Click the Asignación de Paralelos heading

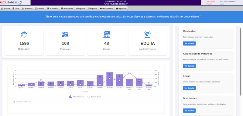198,54
